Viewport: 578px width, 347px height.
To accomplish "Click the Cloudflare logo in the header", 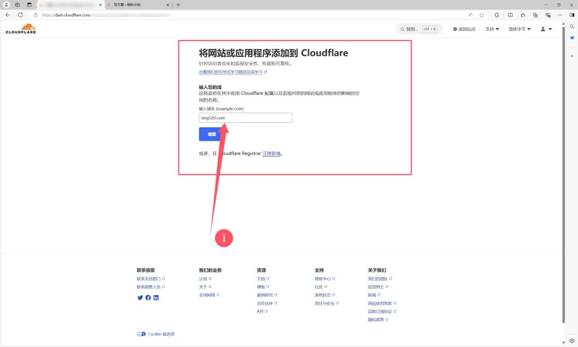I will (21, 29).
